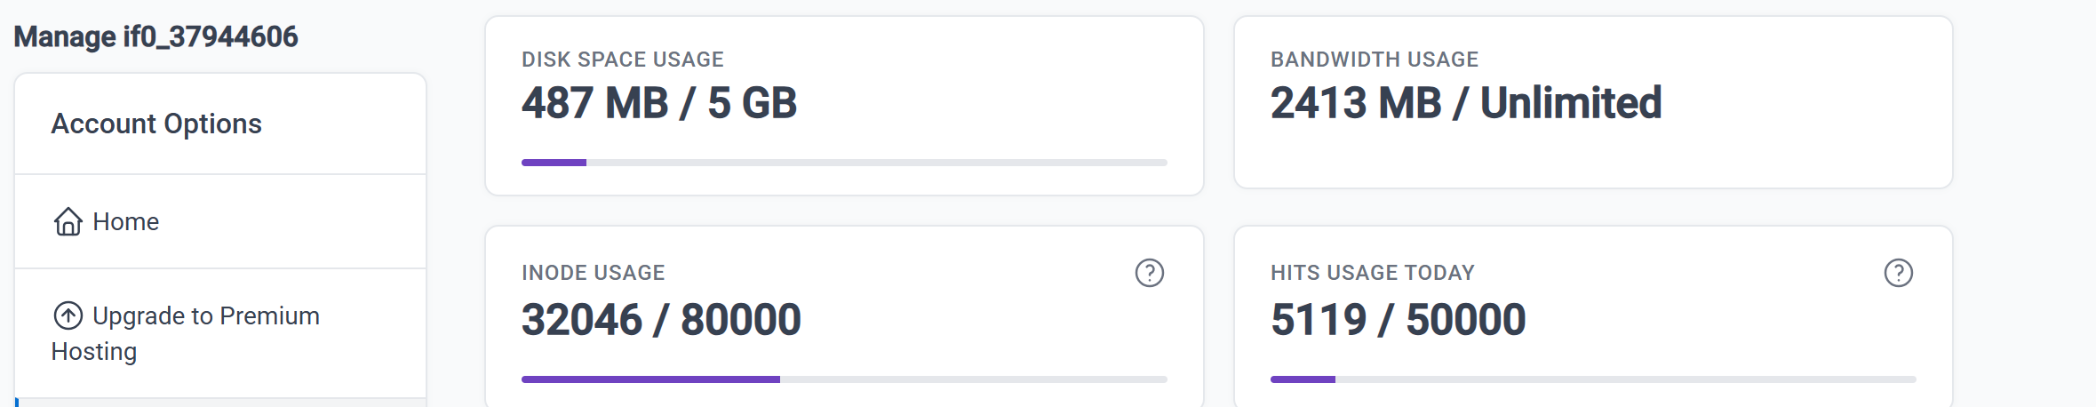The width and height of the screenshot is (2096, 407).
Task: Click the 32046 / 80000 inode count
Action: point(661,320)
